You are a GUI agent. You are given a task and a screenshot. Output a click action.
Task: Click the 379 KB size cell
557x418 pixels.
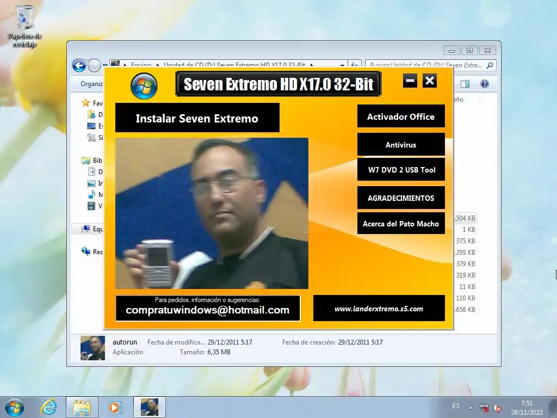[x=466, y=264]
